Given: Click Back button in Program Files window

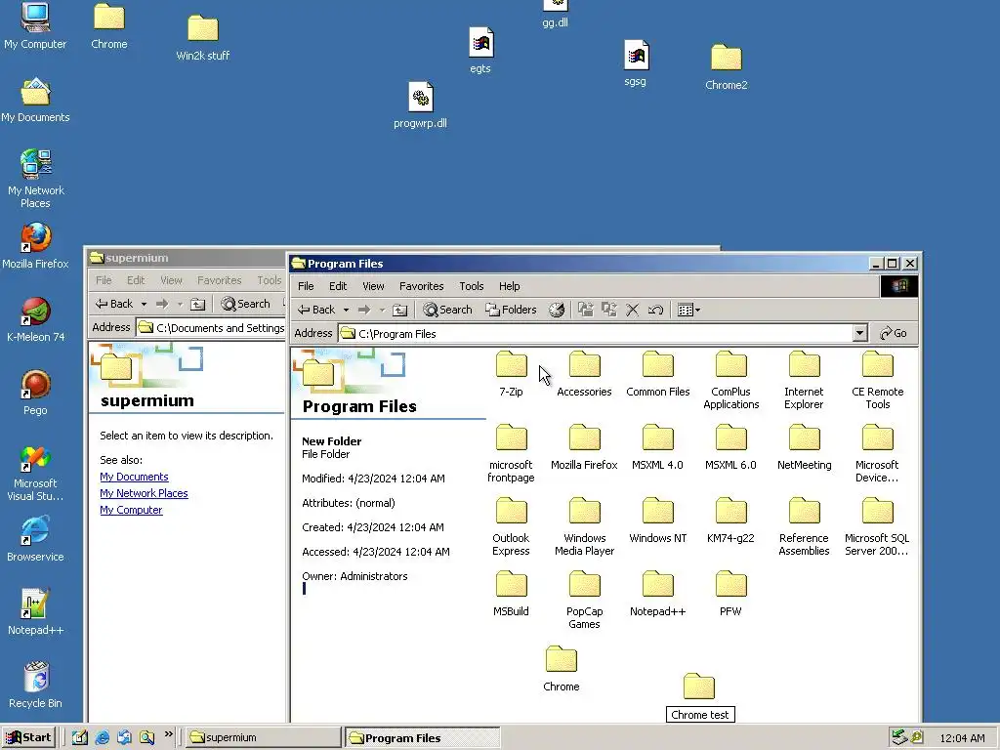Looking at the screenshot, I should 316,310.
